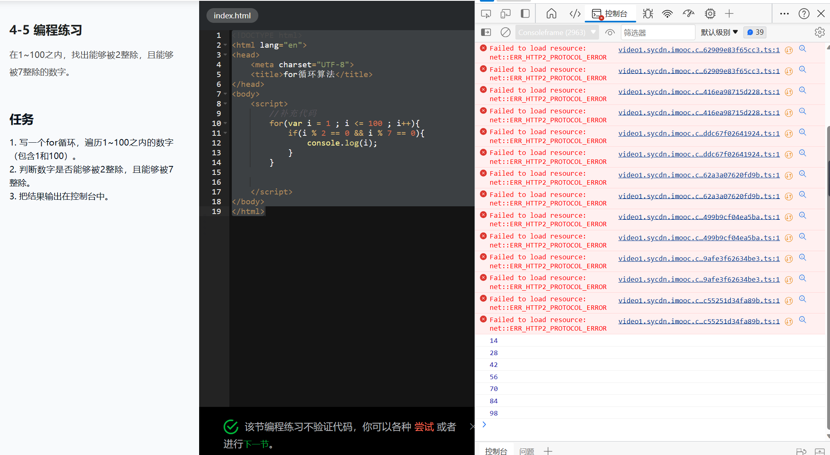Click the Settings gear icon
This screenshot has height=455, width=830.
coord(819,33)
